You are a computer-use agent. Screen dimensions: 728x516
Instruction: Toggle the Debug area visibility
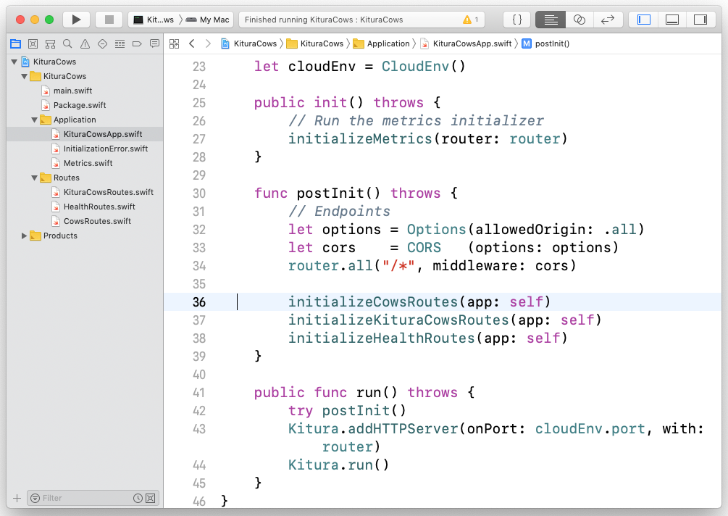[x=671, y=20]
